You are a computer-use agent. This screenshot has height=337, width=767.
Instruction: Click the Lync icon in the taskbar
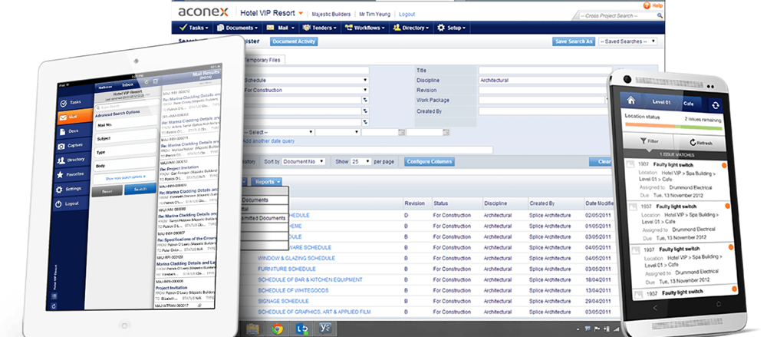(301, 329)
